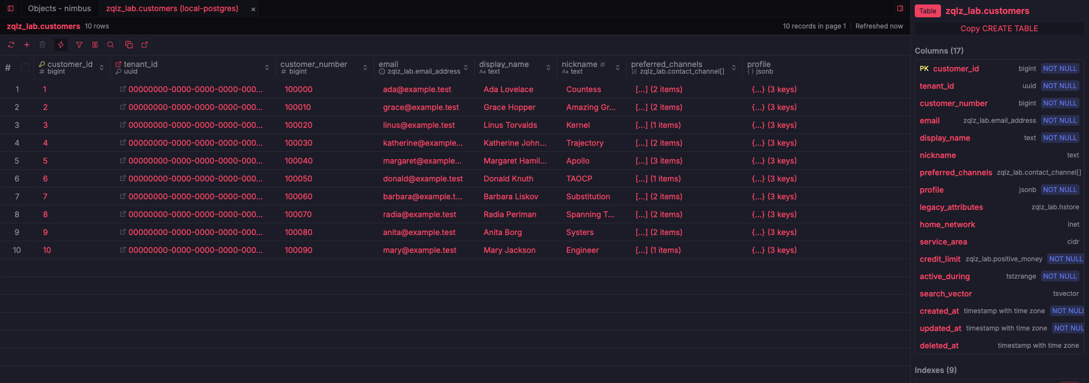Viewport: 1089px width, 383px height.
Task: Click customer_id cell 10
Action: [x=47, y=250]
